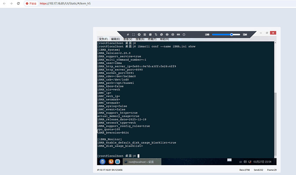Switch to root@localhost terminal taskbar button
This screenshot has width=296, height=175.
tap(142, 162)
